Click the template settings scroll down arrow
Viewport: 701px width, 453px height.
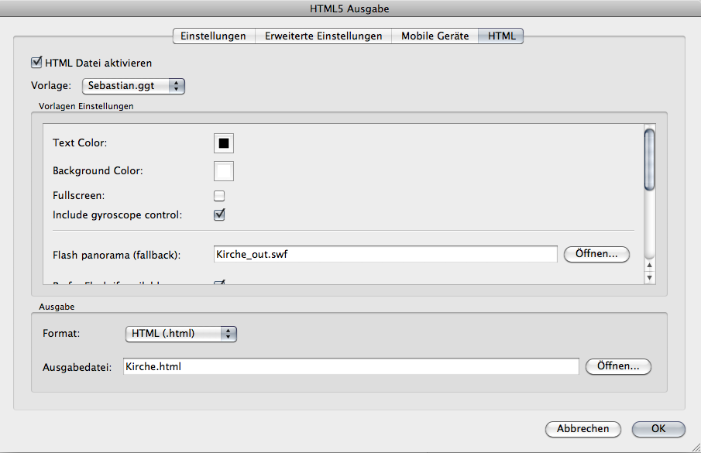click(650, 277)
